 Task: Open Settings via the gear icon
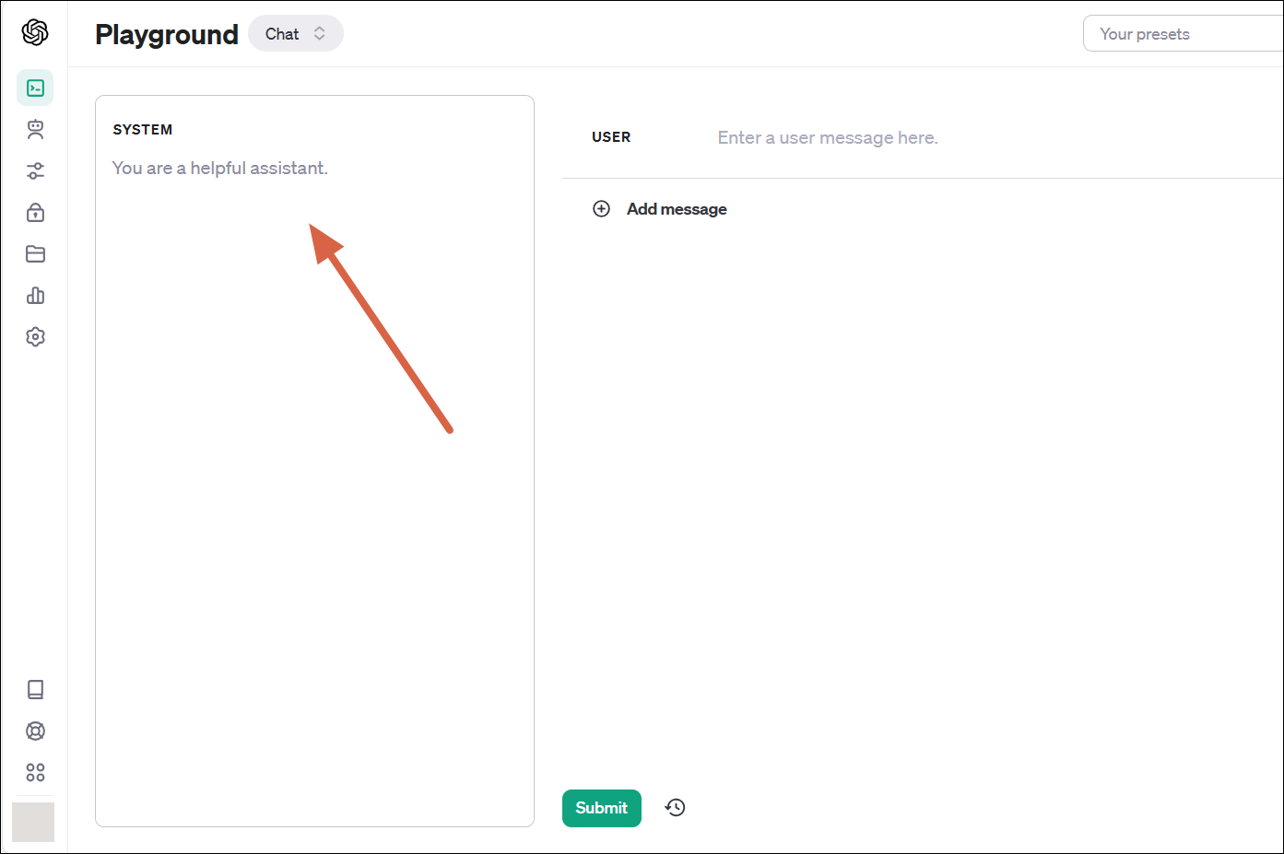click(35, 337)
